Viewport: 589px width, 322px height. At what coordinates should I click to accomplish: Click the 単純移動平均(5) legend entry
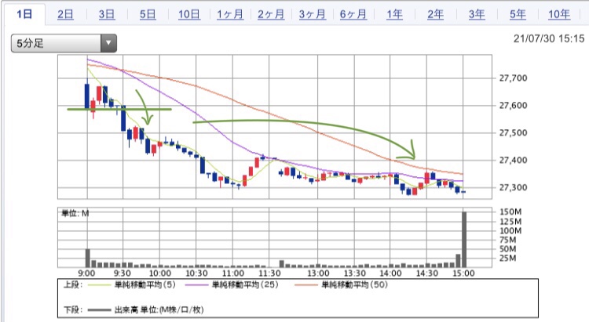pyautogui.click(x=145, y=285)
